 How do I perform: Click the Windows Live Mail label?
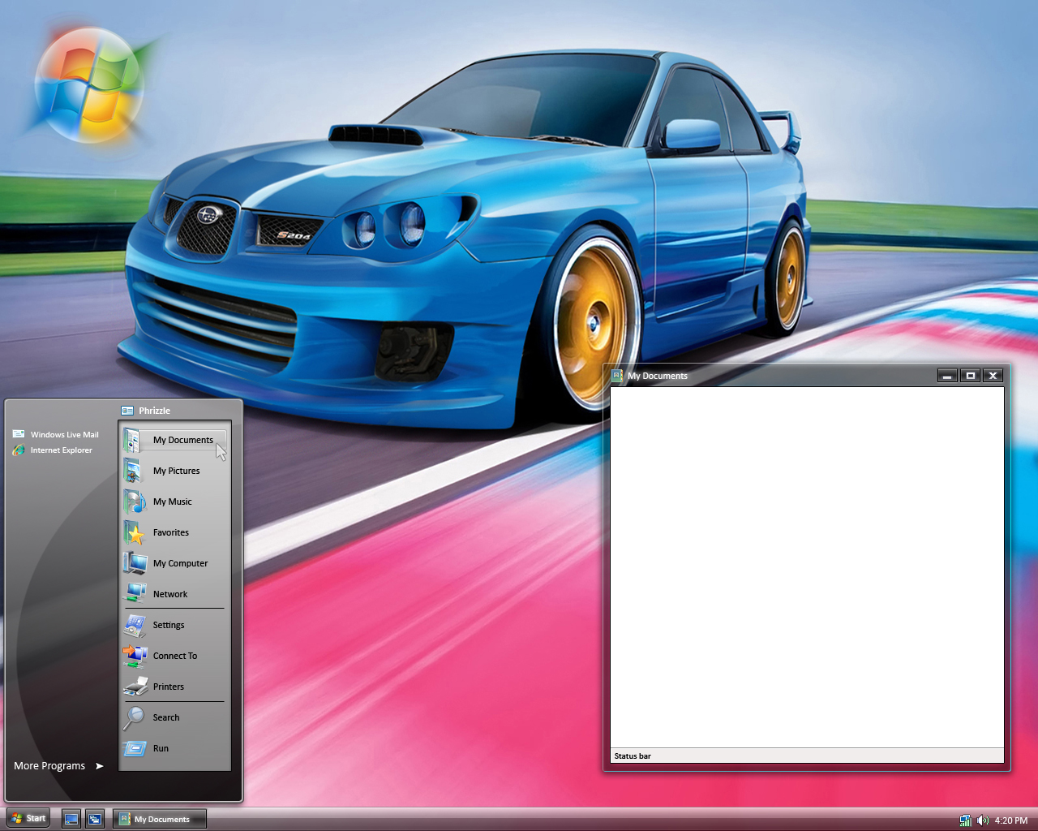[65, 434]
